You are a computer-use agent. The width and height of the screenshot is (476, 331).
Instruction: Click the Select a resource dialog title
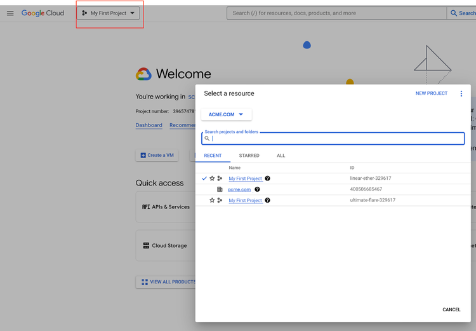[229, 93]
